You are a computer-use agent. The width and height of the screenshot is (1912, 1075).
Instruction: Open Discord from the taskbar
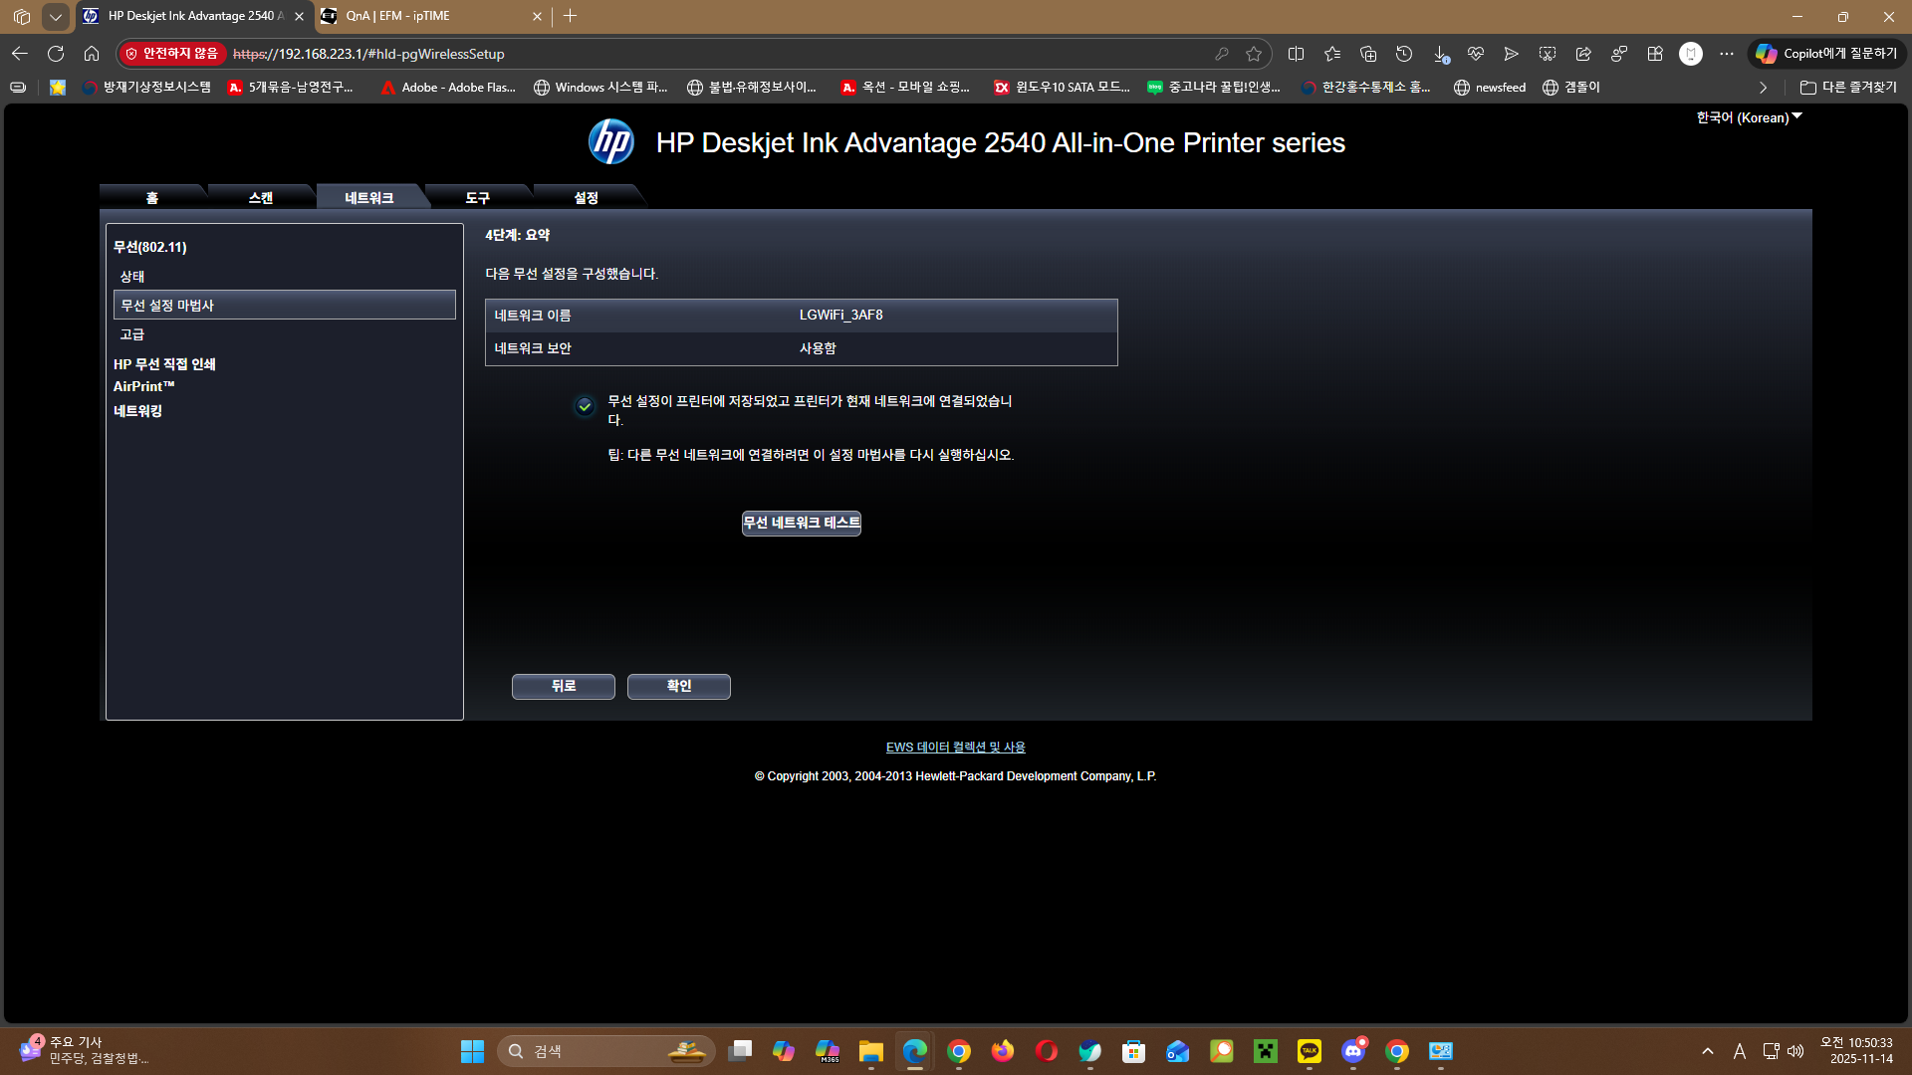1353,1051
